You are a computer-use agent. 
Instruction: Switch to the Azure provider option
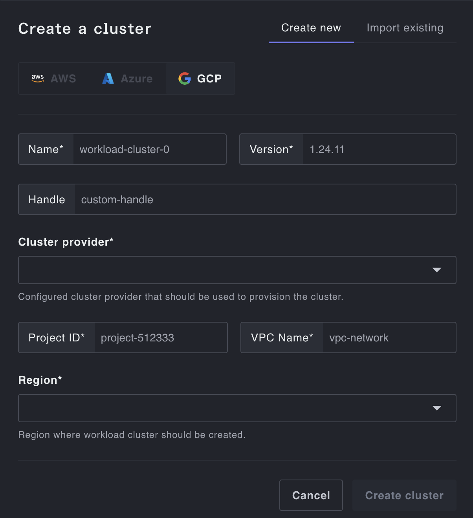pos(127,78)
